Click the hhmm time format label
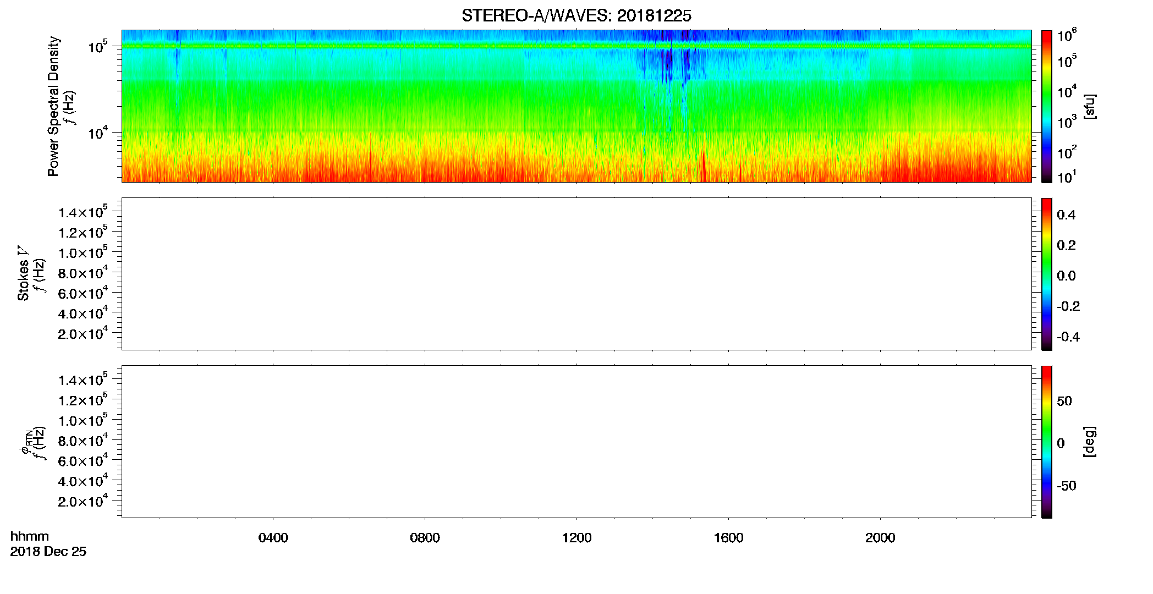This screenshot has height=594, width=1153. pyautogui.click(x=30, y=536)
